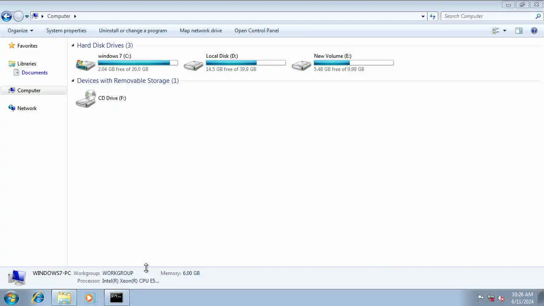
Task: Select the New Volume (E:) drive icon
Action: (301, 65)
